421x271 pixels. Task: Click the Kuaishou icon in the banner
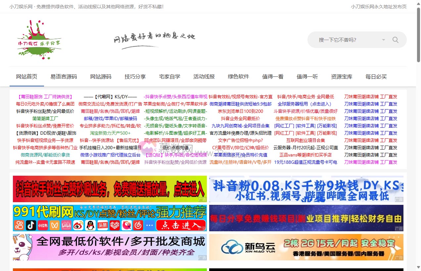click(19, 225)
